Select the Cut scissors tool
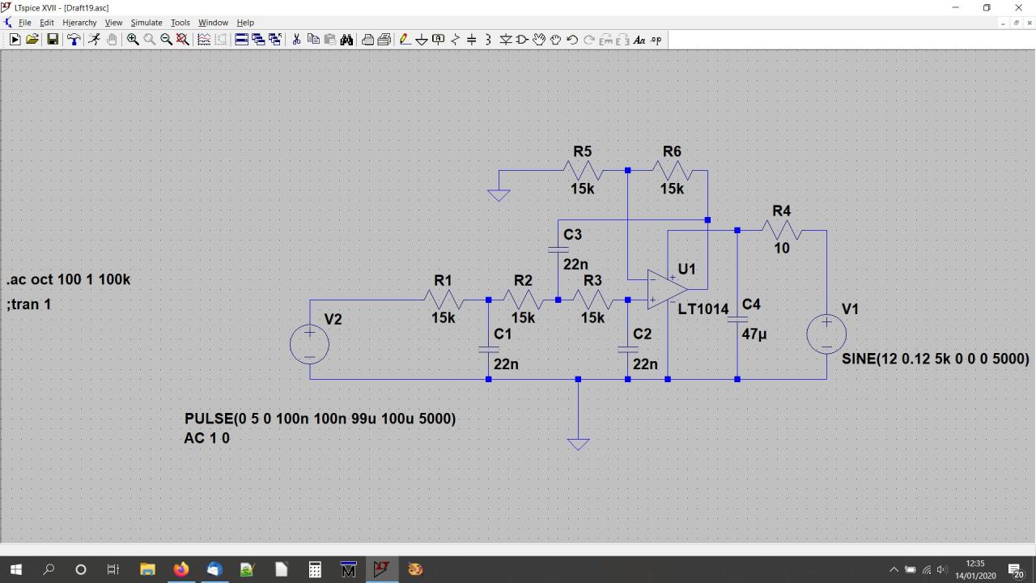The width and height of the screenshot is (1036, 583). pos(296,40)
